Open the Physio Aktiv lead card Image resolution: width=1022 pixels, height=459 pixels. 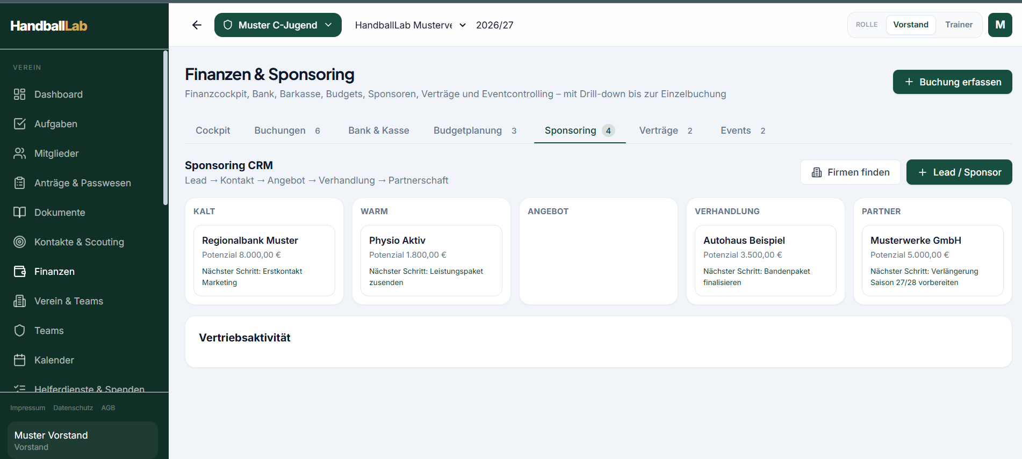[x=431, y=260]
